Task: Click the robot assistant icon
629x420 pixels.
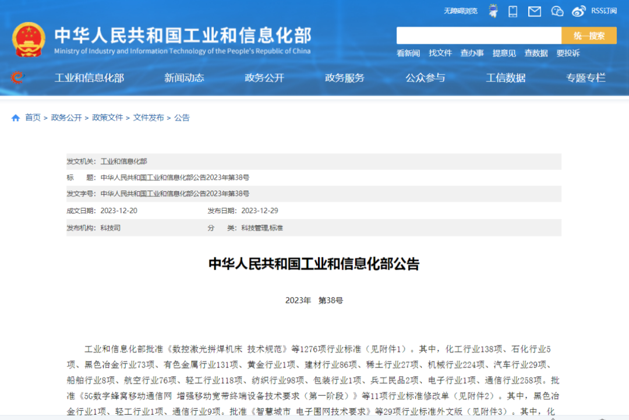Action: pos(493,11)
